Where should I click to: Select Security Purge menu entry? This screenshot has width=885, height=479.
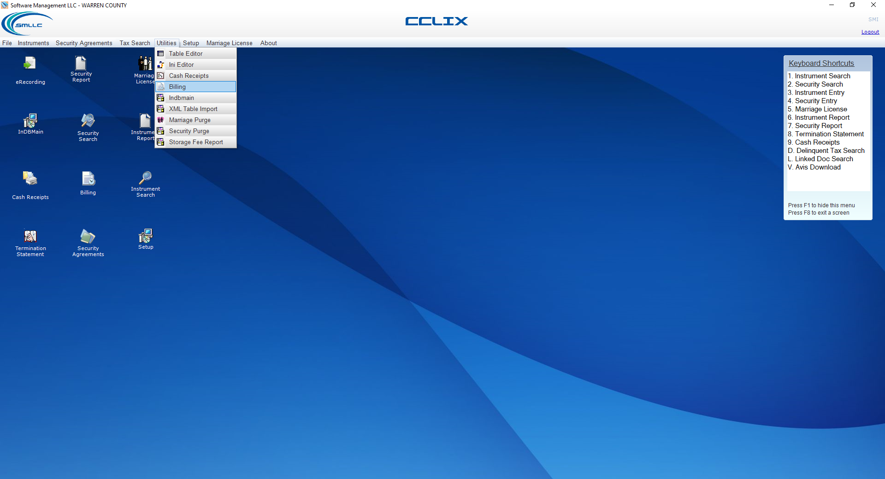(x=196, y=131)
